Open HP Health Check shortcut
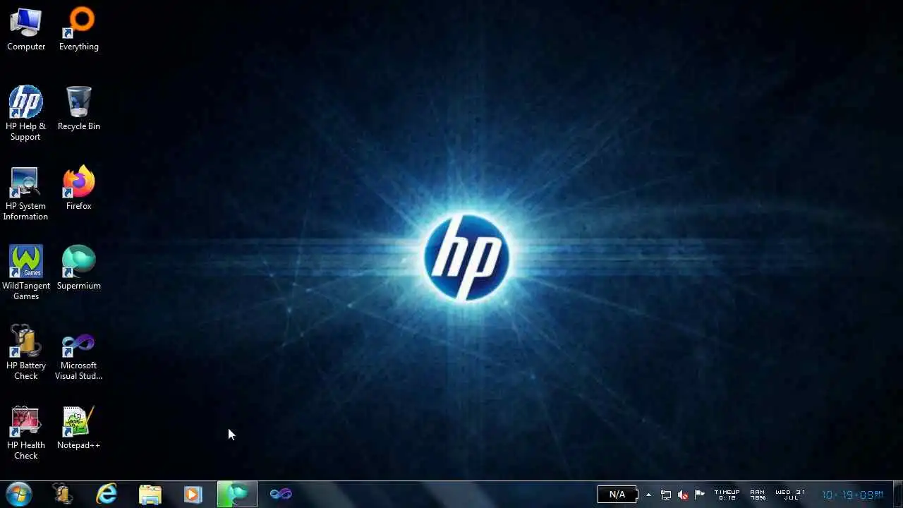 [x=26, y=433]
